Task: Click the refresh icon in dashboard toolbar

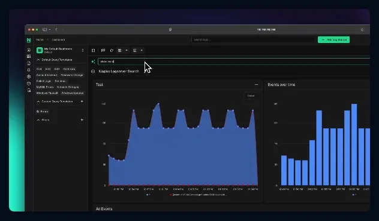Action: [112, 50]
